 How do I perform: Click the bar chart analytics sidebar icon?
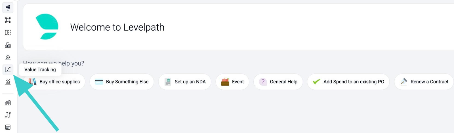(x=8, y=82)
